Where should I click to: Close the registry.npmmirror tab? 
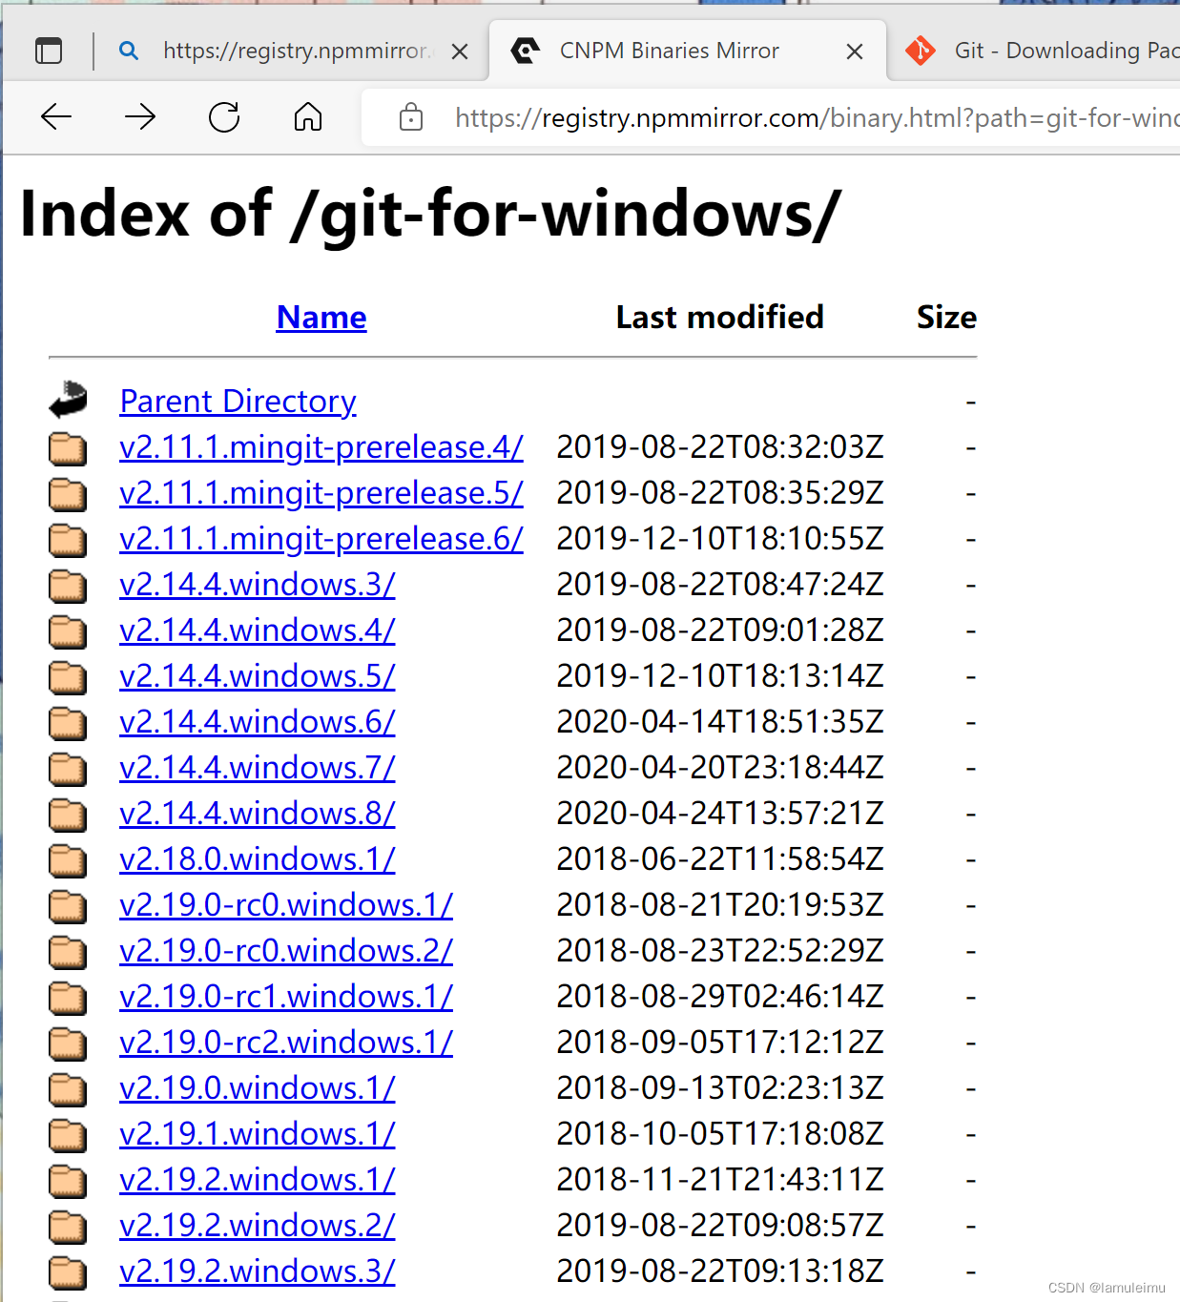pos(460,52)
